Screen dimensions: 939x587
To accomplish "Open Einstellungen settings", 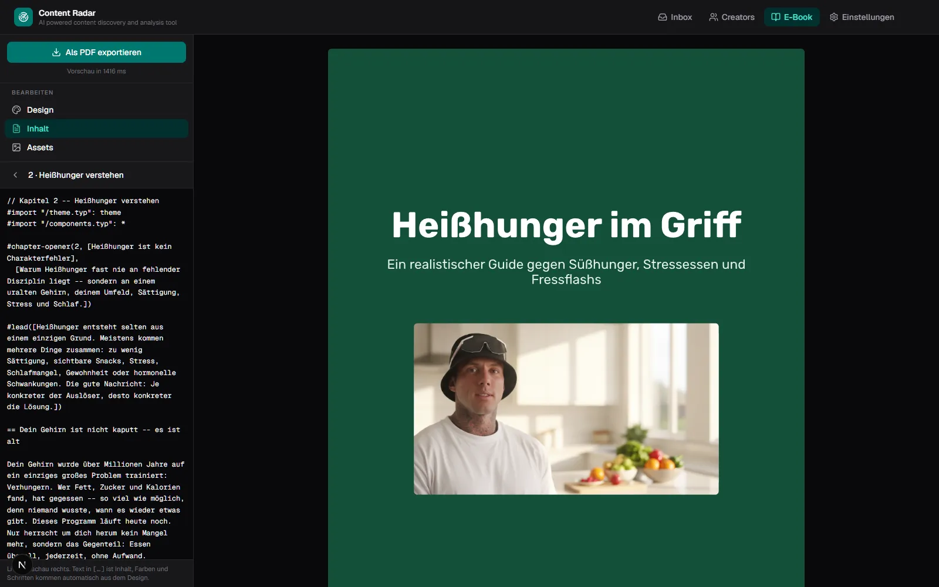I will [x=862, y=17].
